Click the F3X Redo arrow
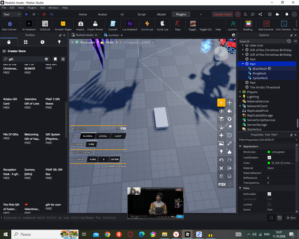Screen dimensions: 299x239 pos(230,160)
